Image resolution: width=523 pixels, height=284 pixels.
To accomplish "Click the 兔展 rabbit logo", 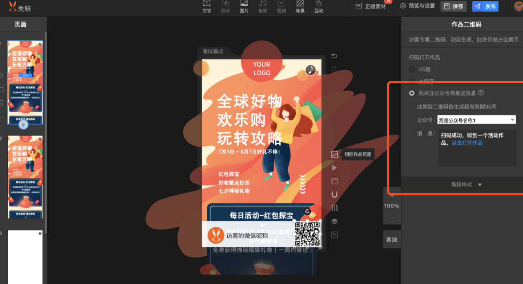I will [20, 7].
